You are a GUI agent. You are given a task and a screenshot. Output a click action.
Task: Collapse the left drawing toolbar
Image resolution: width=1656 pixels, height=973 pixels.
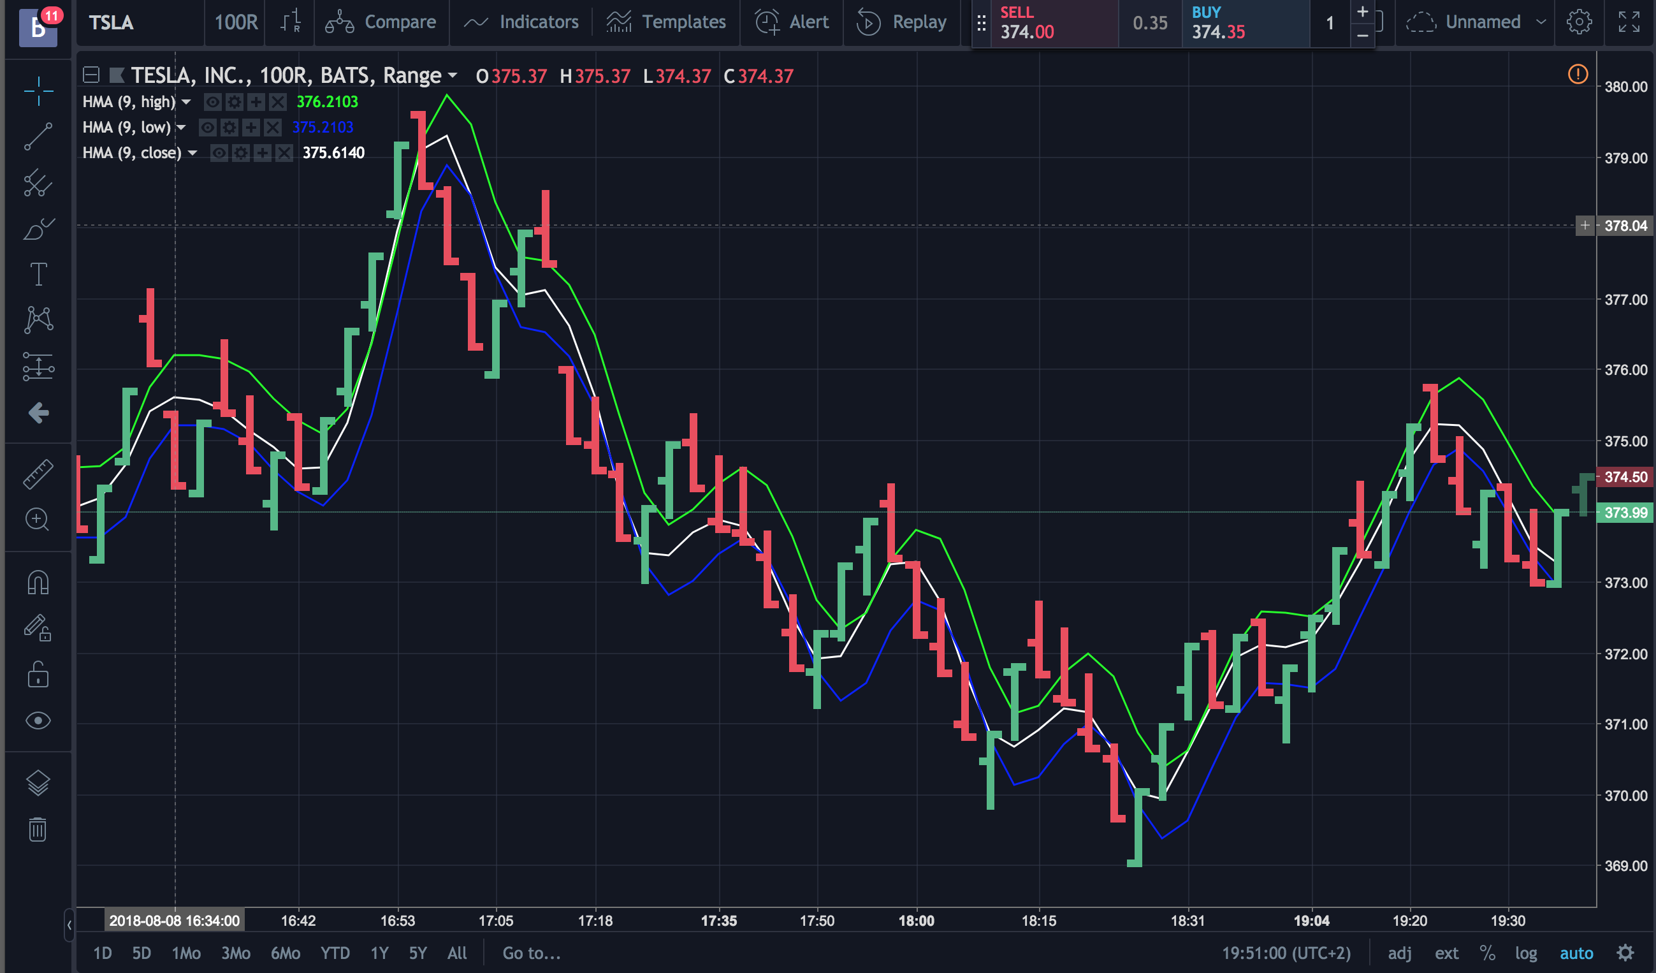pyautogui.click(x=69, y=925)
